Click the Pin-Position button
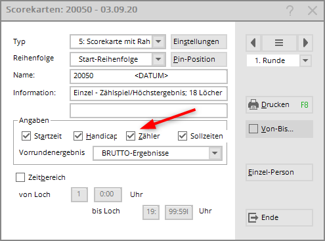Image resolution: width=325 pixels, height=241 pixels. (x=199, y=59)
